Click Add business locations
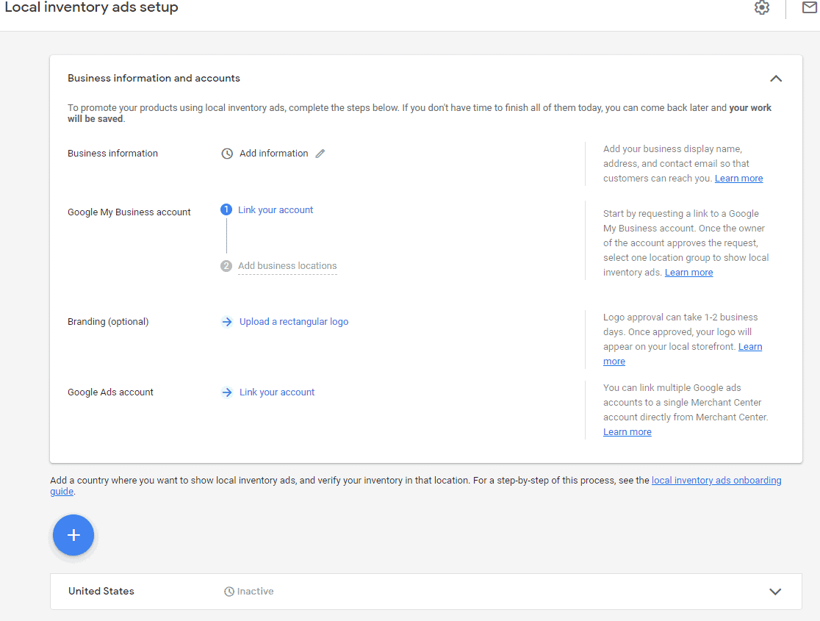This screenshot has width=820, height=621. 287,266
